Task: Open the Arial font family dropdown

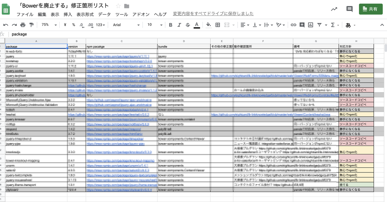Action: point(126,25)
